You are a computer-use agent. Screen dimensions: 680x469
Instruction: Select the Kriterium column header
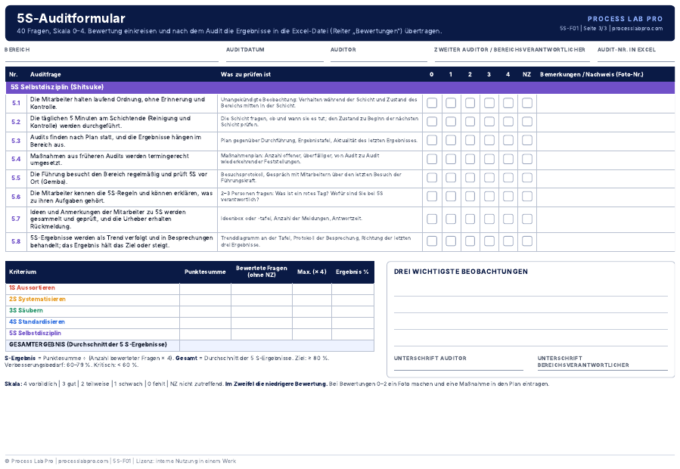click(x=23, y=272)
